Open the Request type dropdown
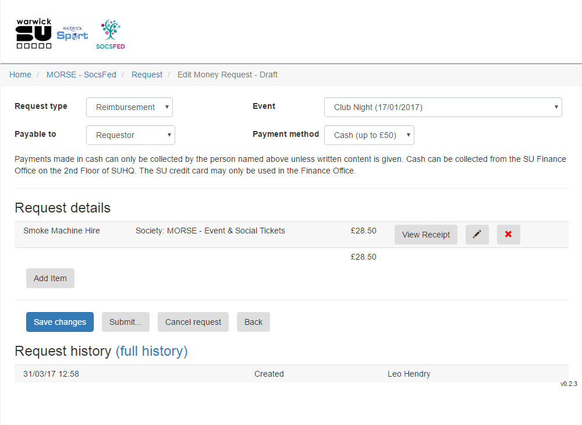 click(x=130, y=107)
